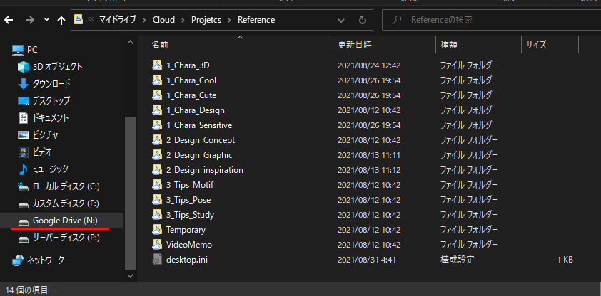Select Projetcs in the breadcrumb path
This screenshot has height=296, width=601.
[206, 20]
